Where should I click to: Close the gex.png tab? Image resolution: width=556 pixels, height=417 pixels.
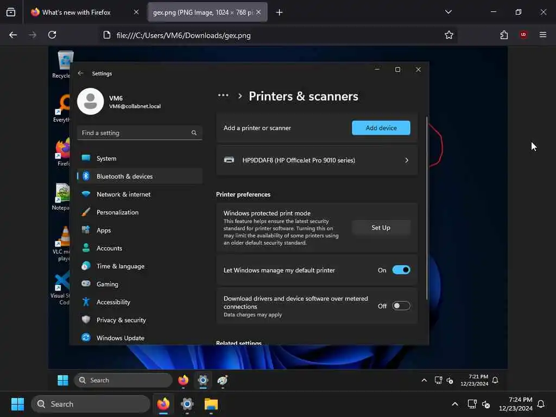tap(258, 12)
